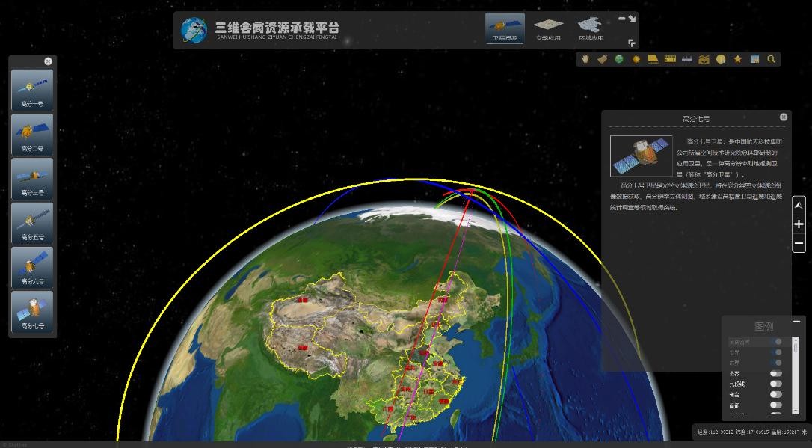The image size is (812, 448).
Task: Toggle the first legend layer switch
Action: tap(776, 342)
